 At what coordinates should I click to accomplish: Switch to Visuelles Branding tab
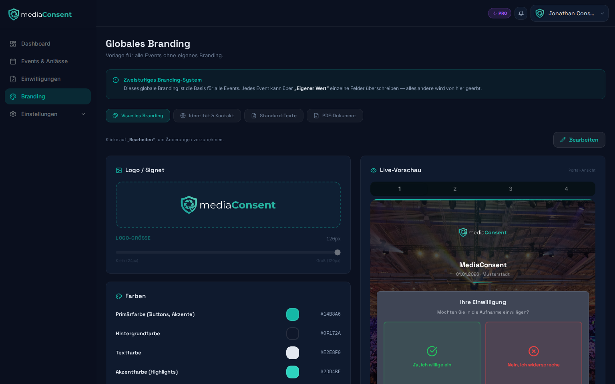point(138,116)
